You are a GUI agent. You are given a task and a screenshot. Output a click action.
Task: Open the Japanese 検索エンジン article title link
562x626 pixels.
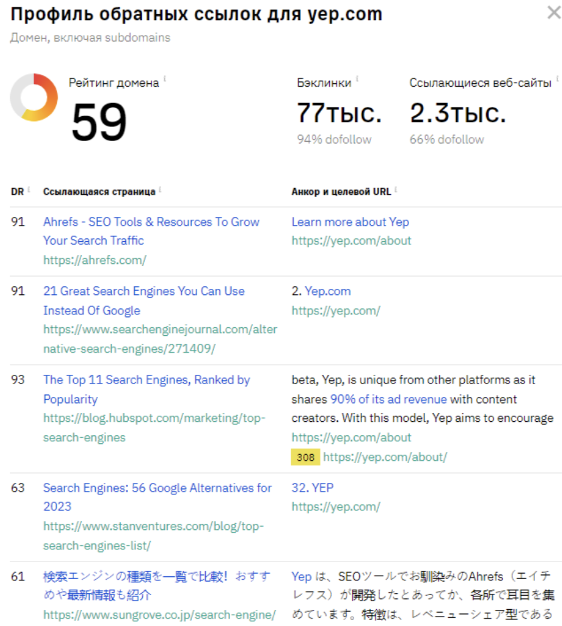[x=157, y=586]
